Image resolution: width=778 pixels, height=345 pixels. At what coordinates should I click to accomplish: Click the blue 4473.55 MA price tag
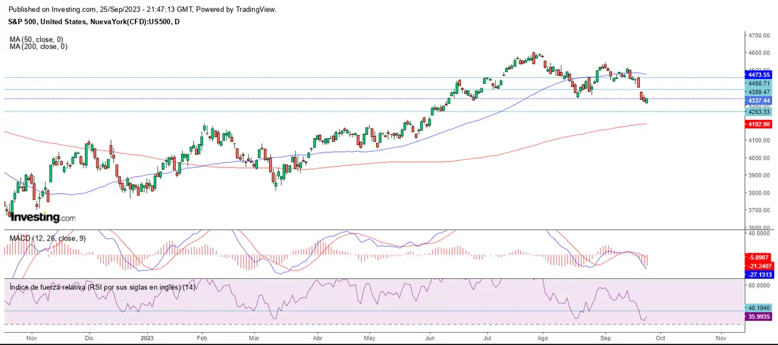click(757, 75)
